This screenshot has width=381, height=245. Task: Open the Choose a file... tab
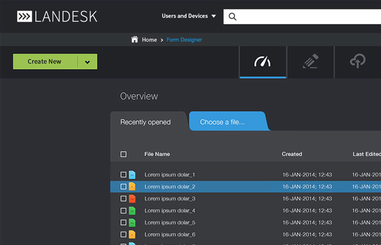click(223, 122)
